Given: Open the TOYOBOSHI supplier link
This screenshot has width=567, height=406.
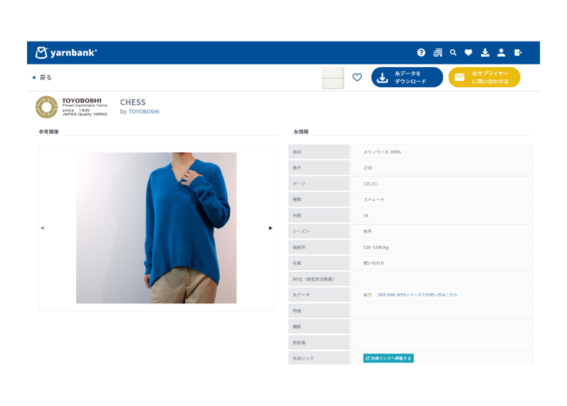Looking at the screenshot, I should click(x=143, y=112).
